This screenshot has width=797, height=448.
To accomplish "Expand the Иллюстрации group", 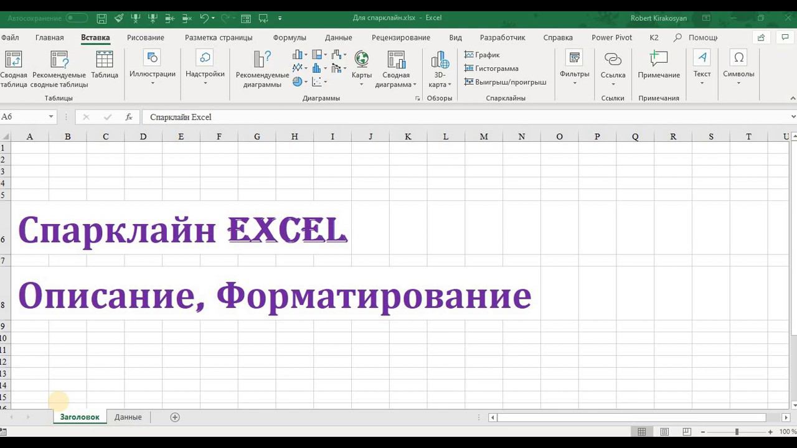I will [153, 68].
